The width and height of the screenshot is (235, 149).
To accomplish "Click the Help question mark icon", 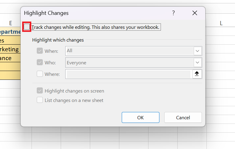I will click(x=173, y=13).
